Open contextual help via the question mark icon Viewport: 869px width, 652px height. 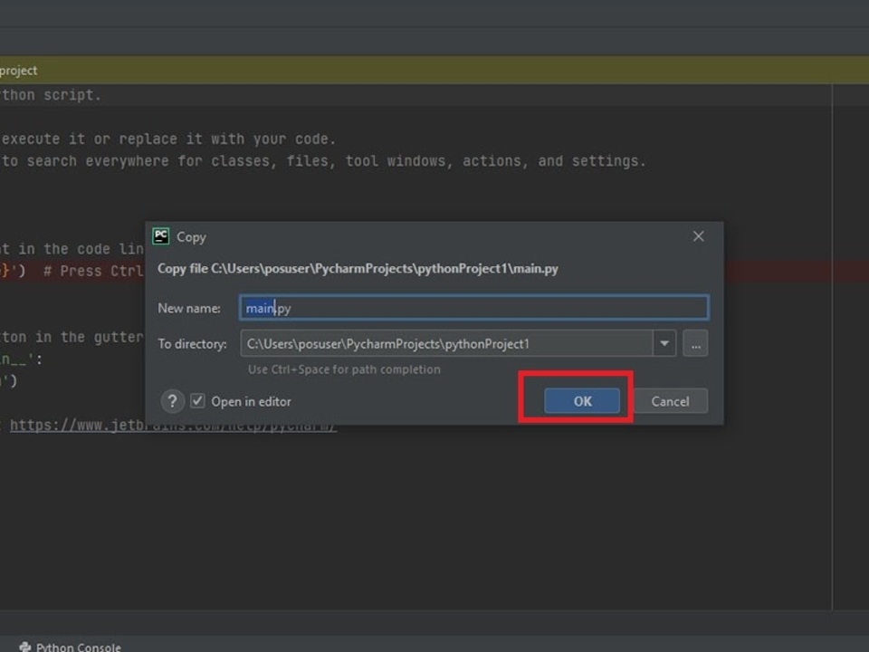point(172,401)
